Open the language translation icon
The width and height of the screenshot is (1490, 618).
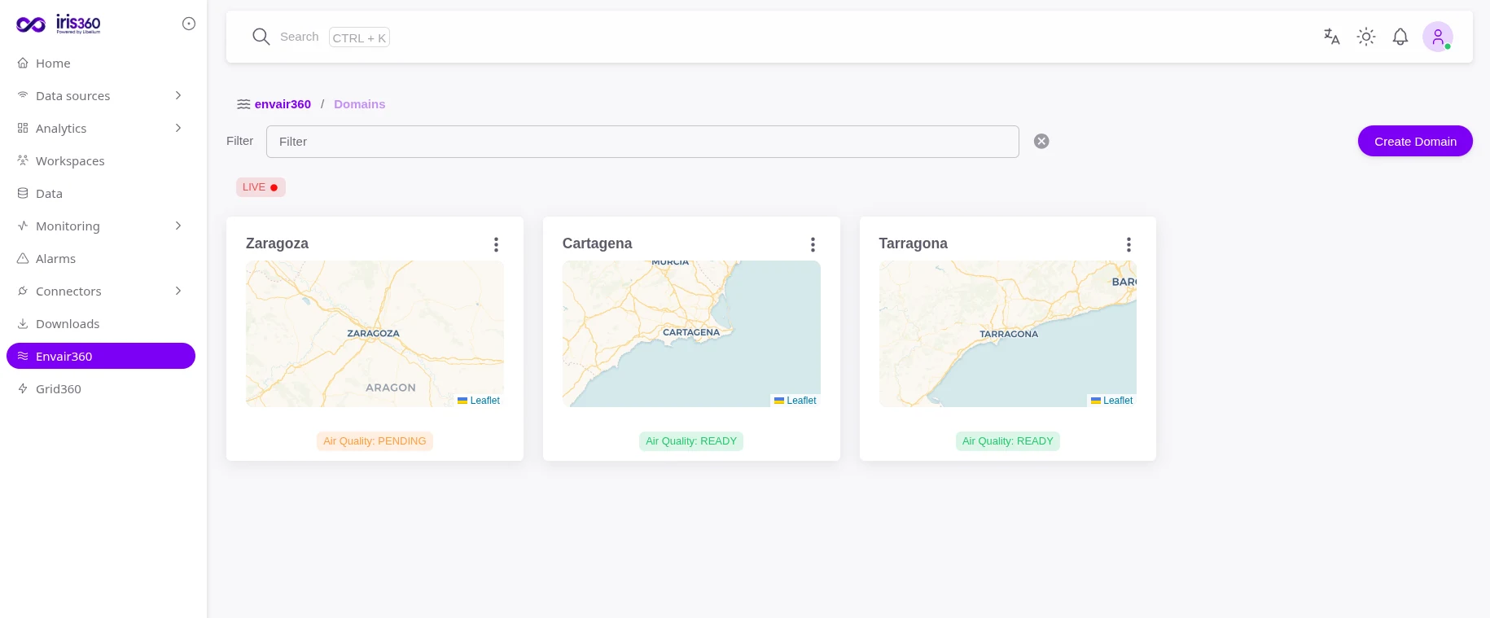click(1332, 37)
